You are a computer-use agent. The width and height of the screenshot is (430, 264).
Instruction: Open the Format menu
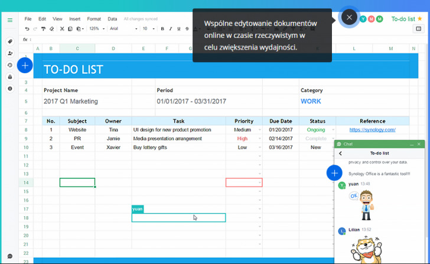[x=94, y=19]
